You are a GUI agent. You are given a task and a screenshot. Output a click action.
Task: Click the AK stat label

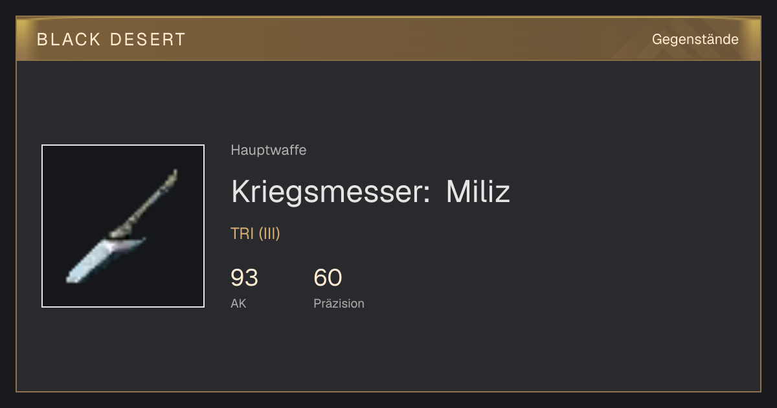238,303
